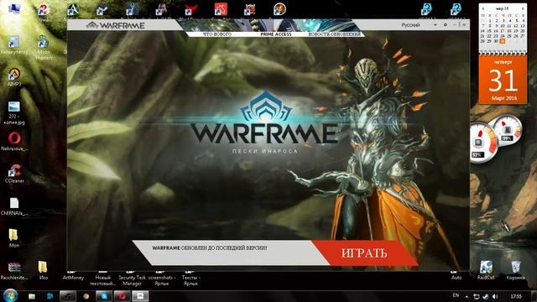Open the Steam icon in system tray
537x302 pixels.
(x=486, y=296)
